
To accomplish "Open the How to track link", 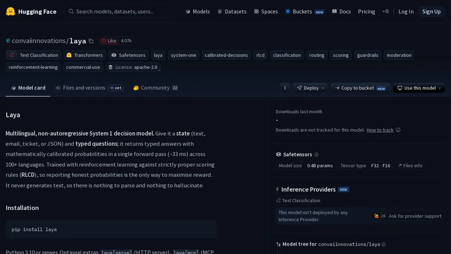I will coord(380,130).
